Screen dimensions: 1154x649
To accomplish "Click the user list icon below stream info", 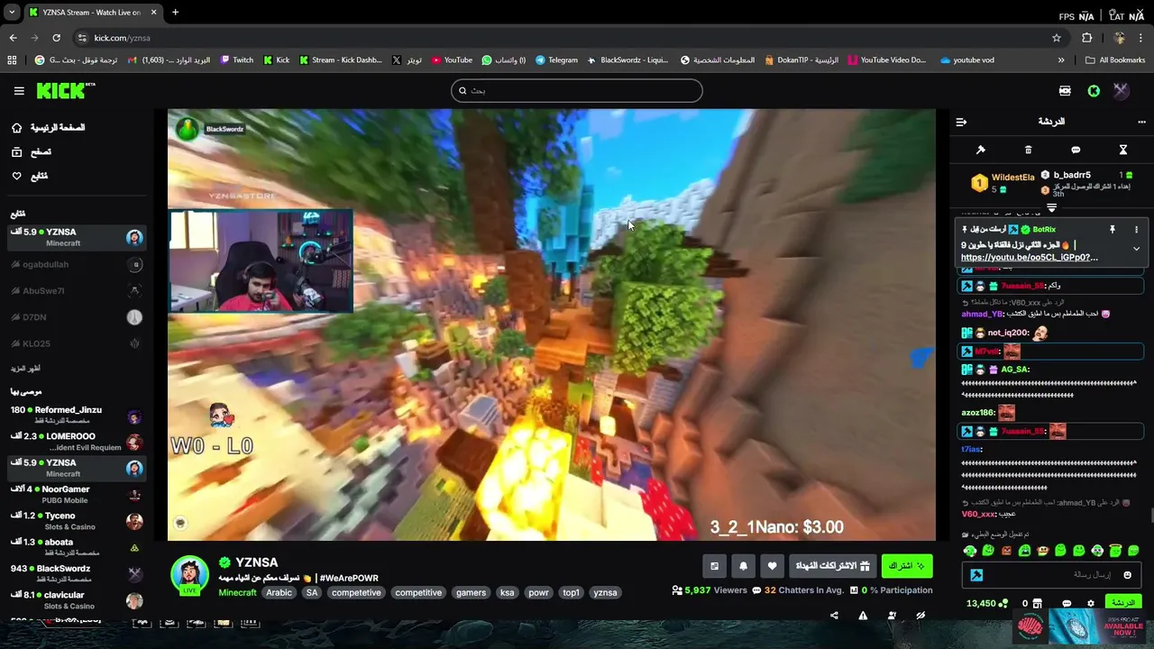I will click(892, 616).
